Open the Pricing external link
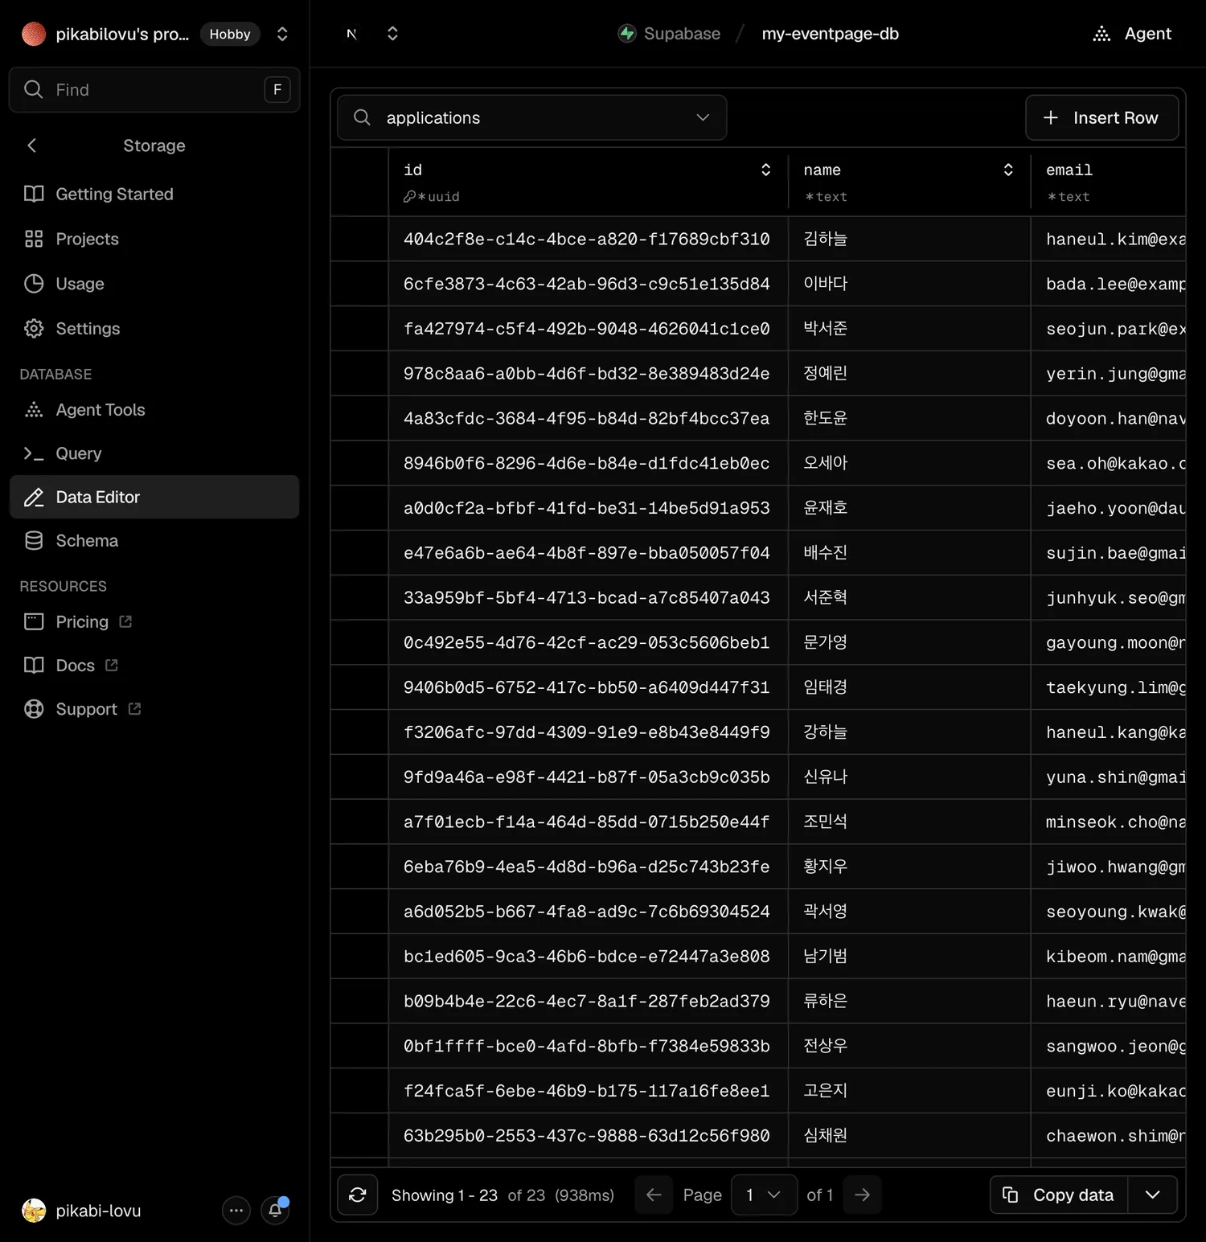1206x1242 pixels. pos(154,621)
